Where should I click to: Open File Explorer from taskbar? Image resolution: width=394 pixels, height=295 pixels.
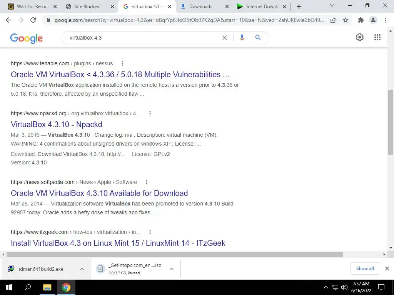(x=47, y=287)
